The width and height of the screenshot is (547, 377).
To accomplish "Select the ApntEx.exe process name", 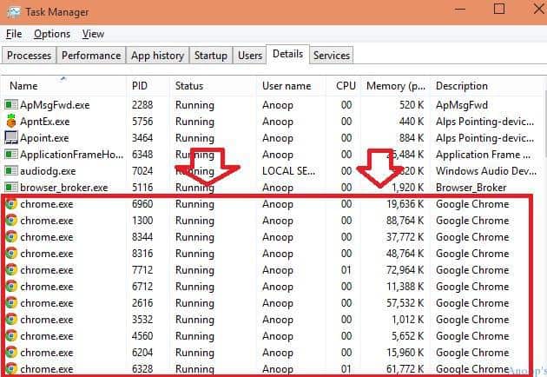I will (44, 122).
